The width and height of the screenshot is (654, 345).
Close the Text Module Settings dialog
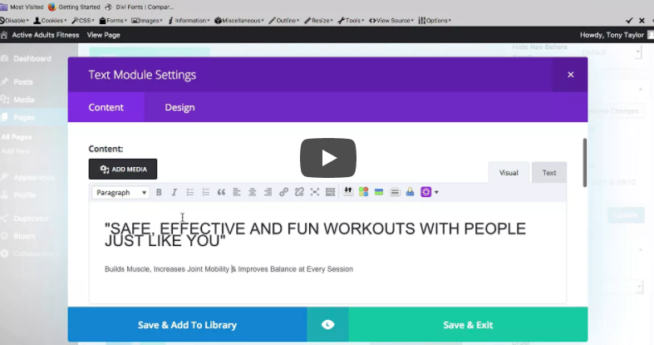pos(571,75)
